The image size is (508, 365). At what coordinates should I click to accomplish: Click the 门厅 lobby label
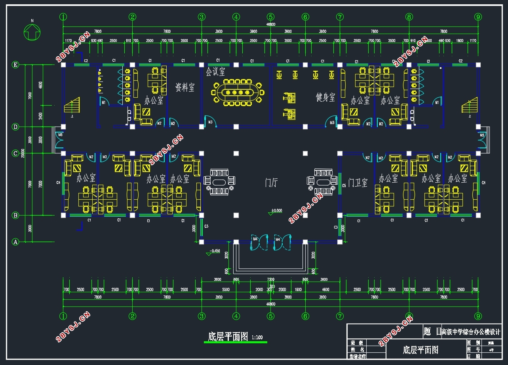coord(271,182)
